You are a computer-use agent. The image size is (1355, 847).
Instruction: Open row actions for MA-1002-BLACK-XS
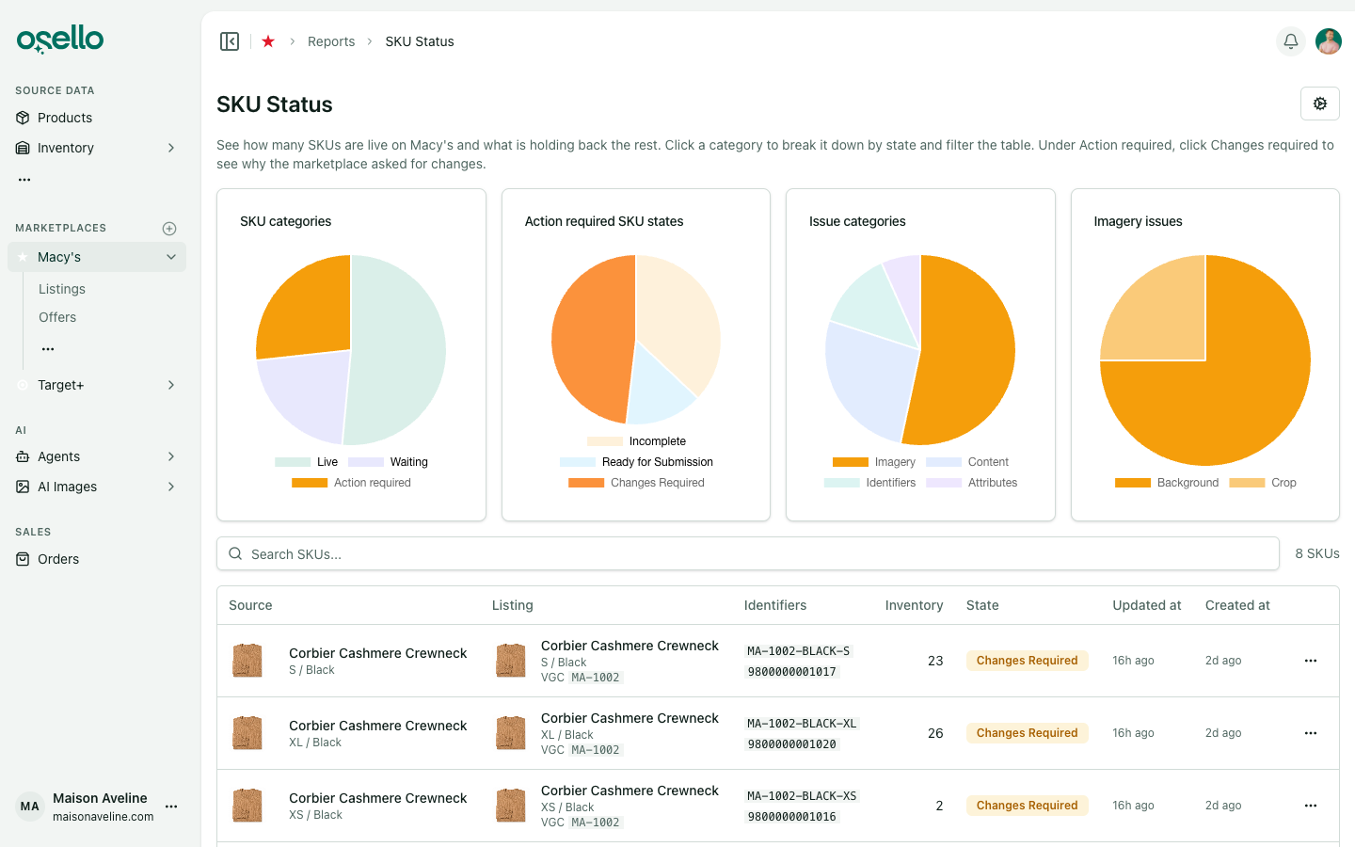pos(1311,806)
